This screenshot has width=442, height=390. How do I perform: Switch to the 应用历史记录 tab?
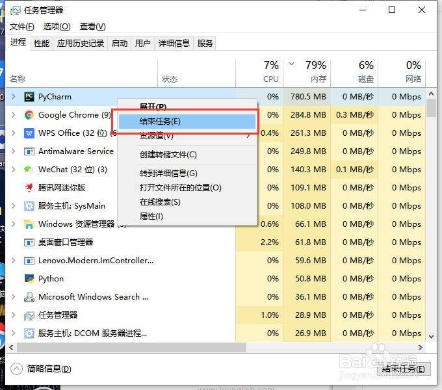[x=81, y=44]
